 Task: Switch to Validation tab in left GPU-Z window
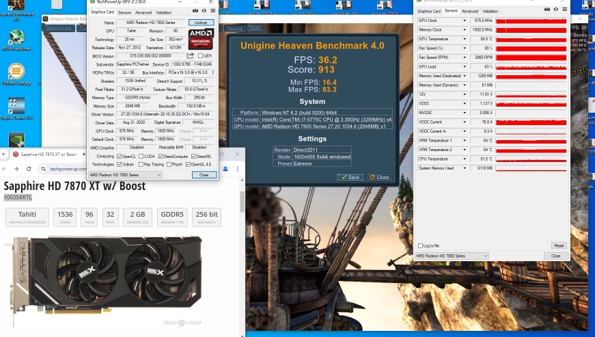pos(164,12)
